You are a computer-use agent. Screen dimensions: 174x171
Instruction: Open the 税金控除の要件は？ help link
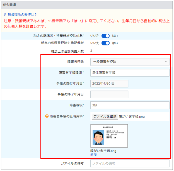(22, 14)
